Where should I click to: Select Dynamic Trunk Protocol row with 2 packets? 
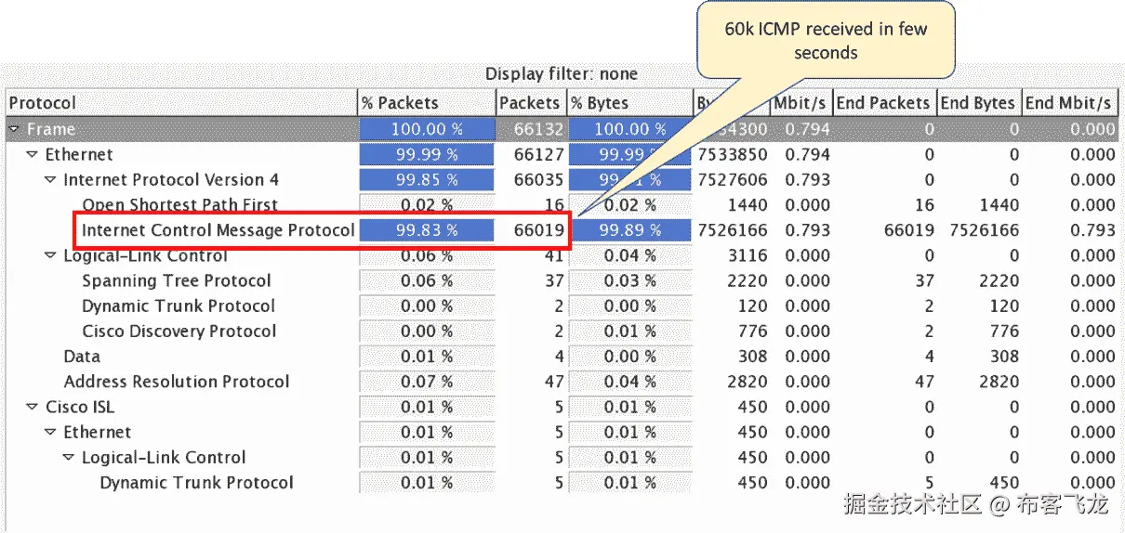click(x=562, y=306)
